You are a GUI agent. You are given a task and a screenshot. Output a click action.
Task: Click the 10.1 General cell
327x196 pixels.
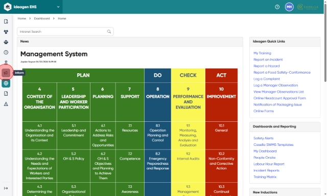(221, 136)
